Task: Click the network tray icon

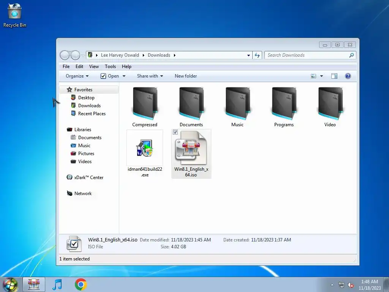Action: coord(342,285)
